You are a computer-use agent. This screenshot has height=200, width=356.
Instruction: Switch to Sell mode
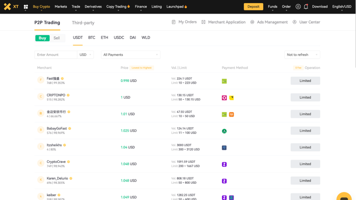(57, 38)
